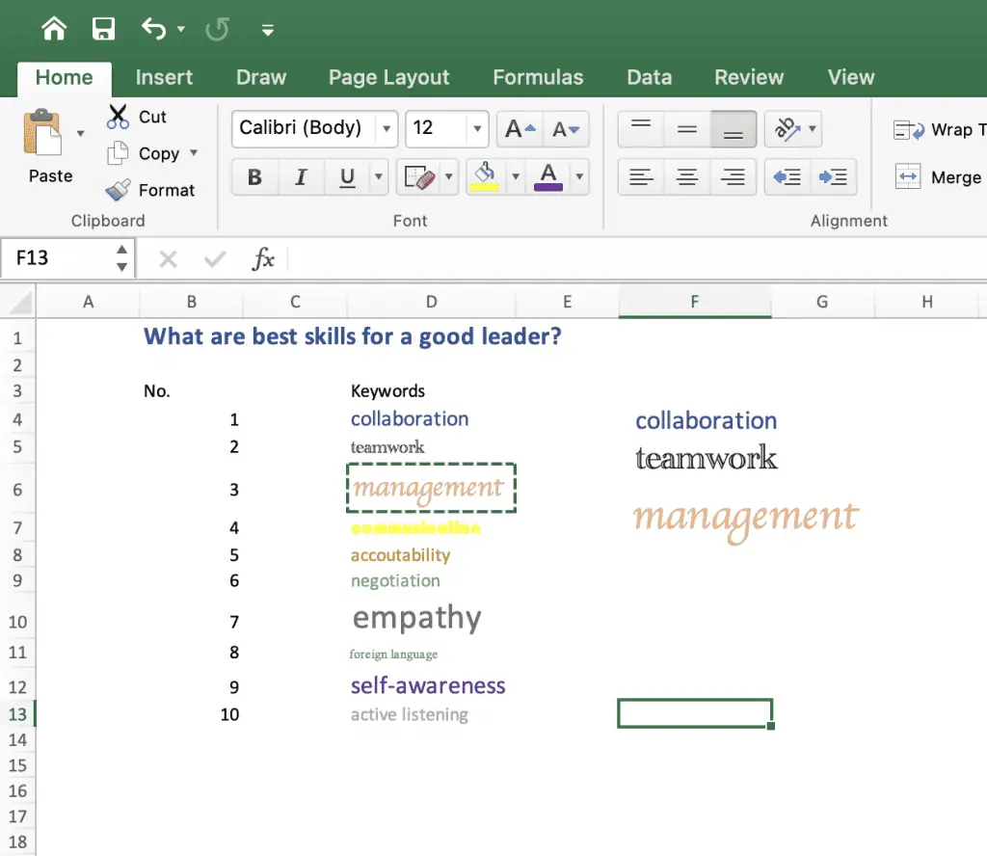This screenshot has width=987, height=856.
Task: Click the Cut scissors icon
Action: (118, 117)
